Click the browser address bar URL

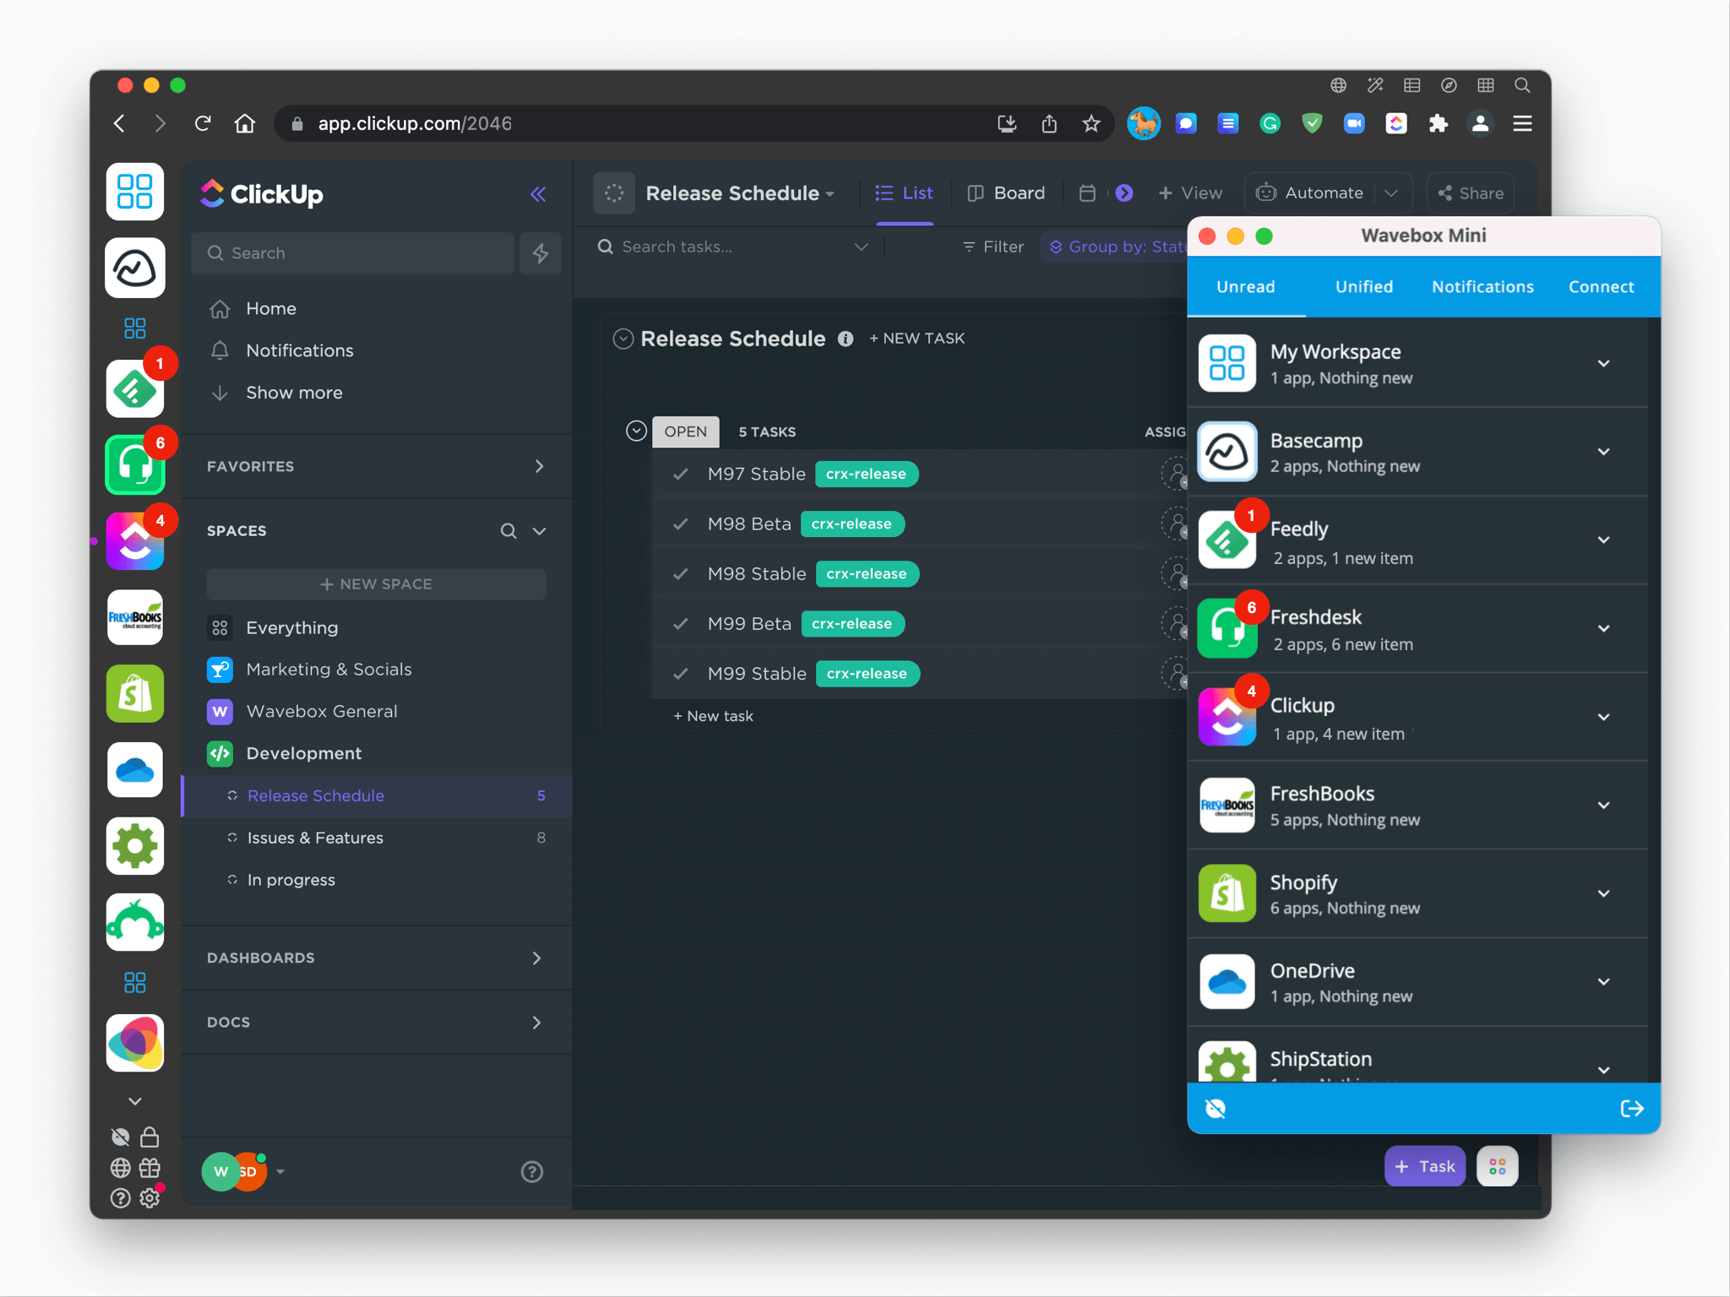415,123
